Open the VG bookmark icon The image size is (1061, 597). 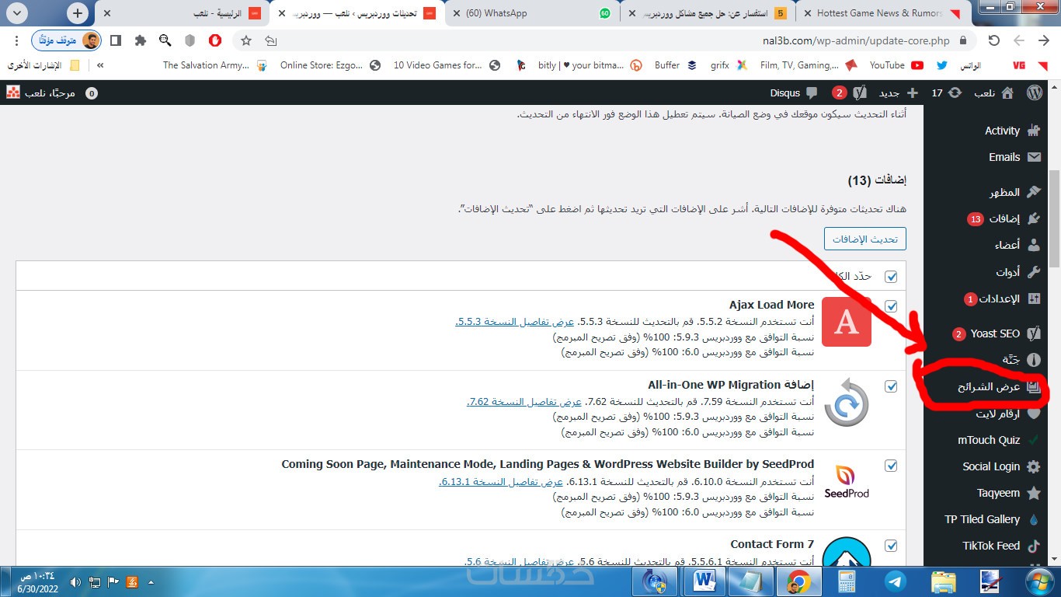point(1018,65)
